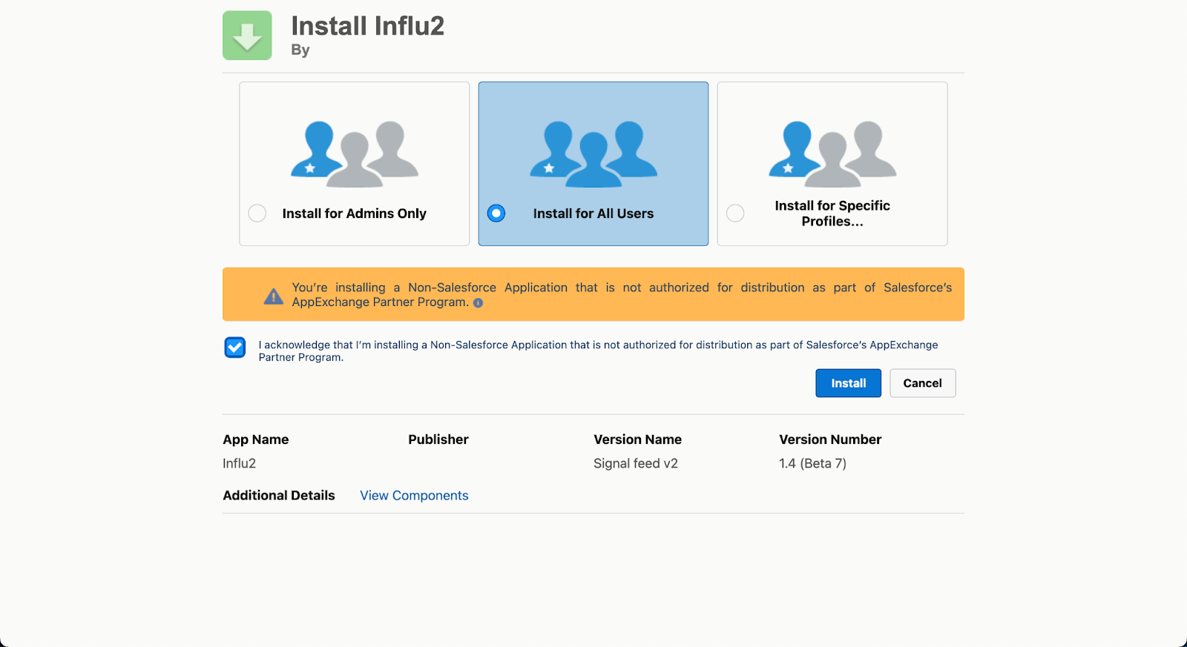This screenshot has width=1187, height=647.
Task: Click the Signal feed v2 version name
Action: [x=636, y=463]
